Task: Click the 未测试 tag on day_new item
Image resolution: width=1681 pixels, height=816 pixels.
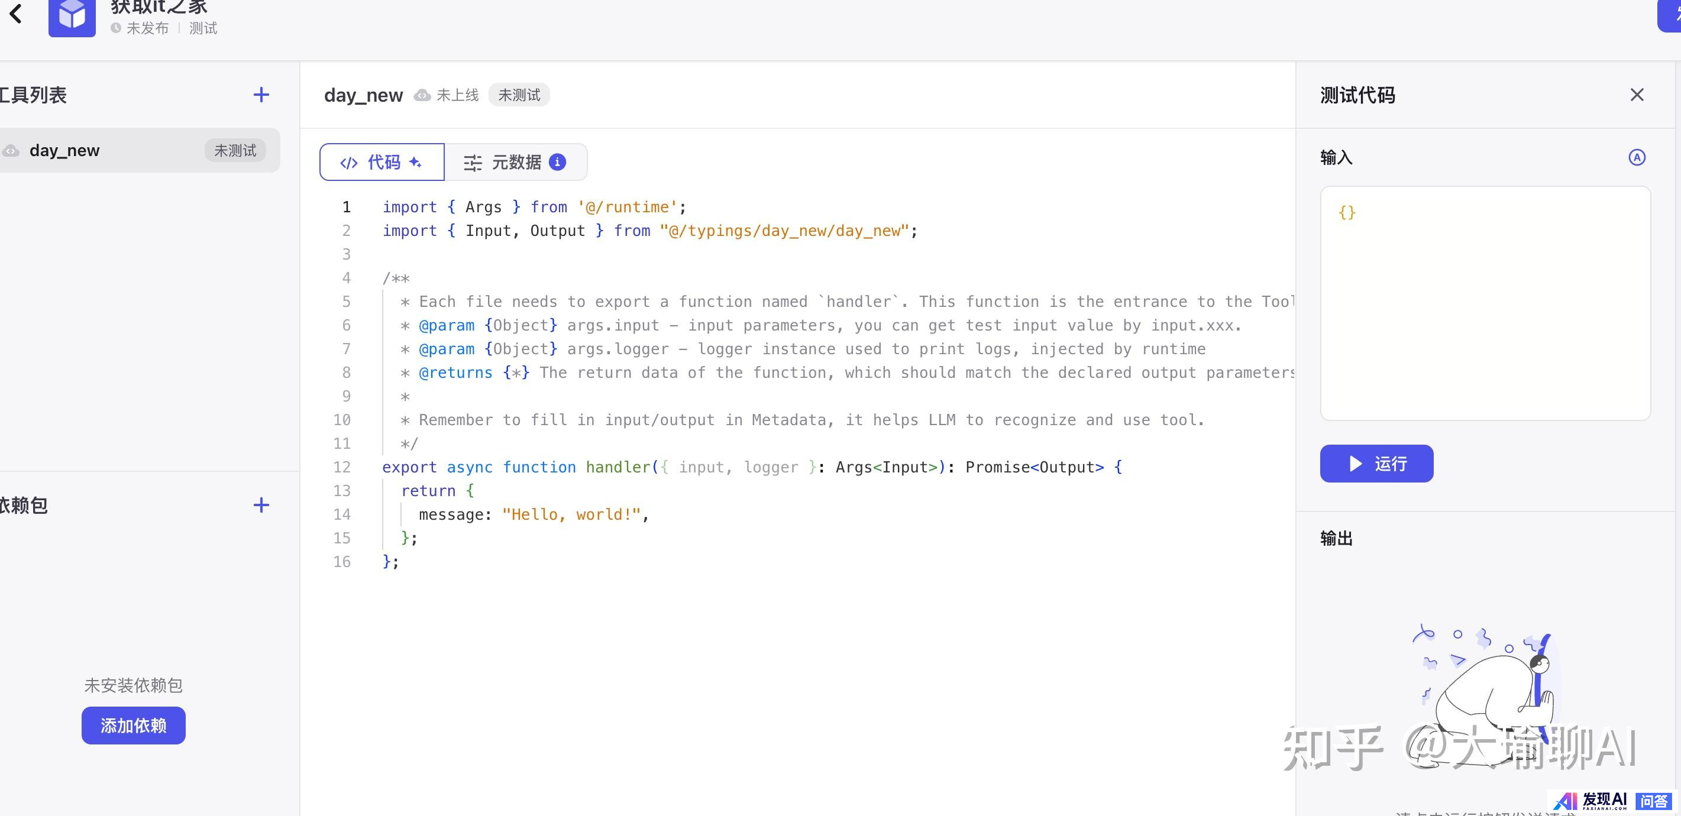Action: click(235, 151)
